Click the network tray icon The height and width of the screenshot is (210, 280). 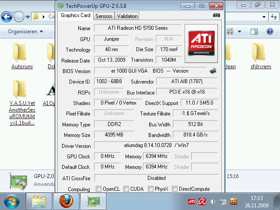point(223,202)
